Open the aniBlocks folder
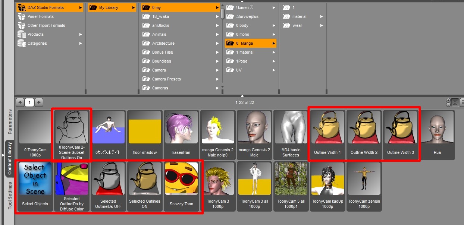The image size is (464, 225). [181, 25]
